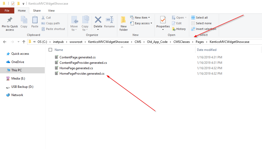Open Properties of the selection

(x=163, y=22)
